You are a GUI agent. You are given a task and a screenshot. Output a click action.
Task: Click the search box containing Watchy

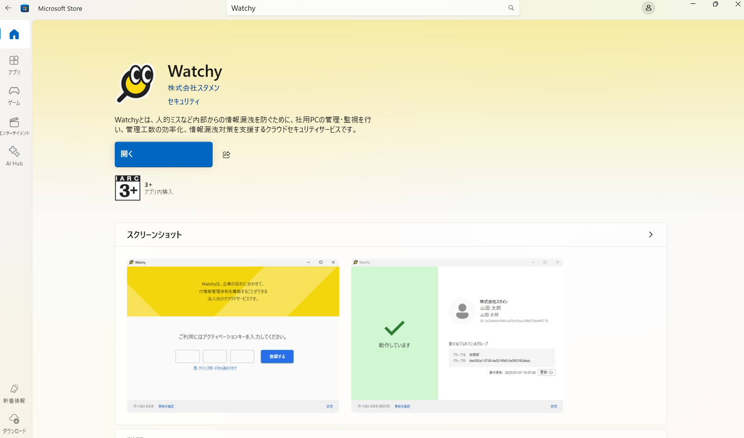(x=372, y=8)
